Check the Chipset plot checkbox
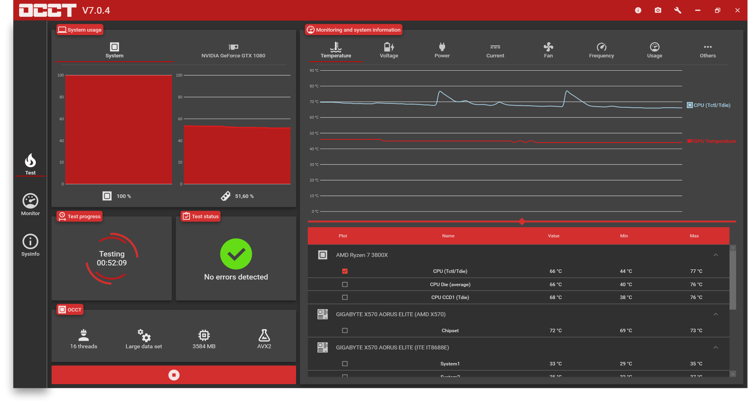 click(345, 330)
